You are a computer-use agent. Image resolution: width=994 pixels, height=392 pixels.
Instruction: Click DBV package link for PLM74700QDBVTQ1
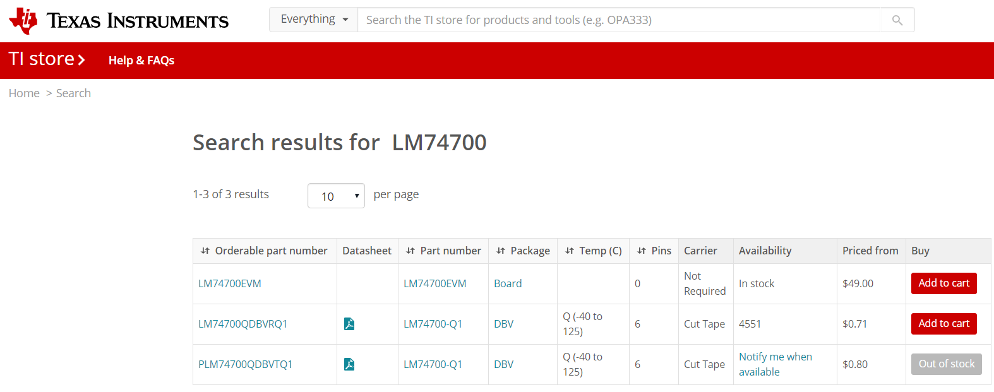(504, 364)
